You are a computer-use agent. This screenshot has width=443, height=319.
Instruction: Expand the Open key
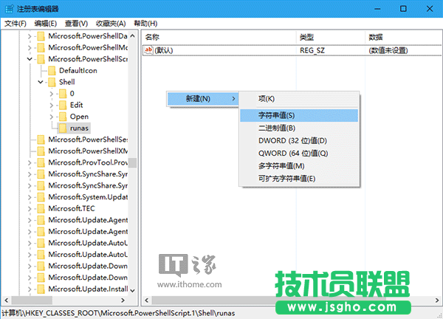point(52,117)
